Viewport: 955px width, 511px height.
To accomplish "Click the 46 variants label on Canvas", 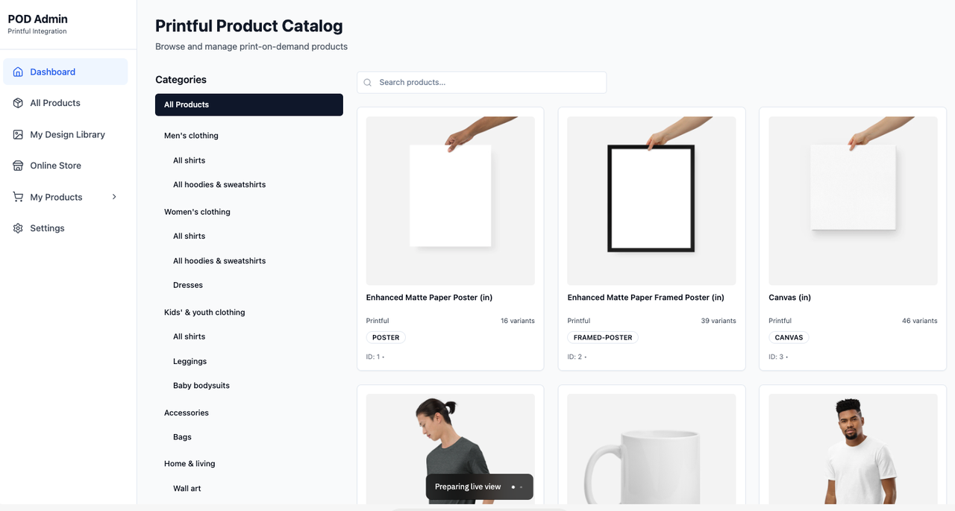I will coord(919,320).
